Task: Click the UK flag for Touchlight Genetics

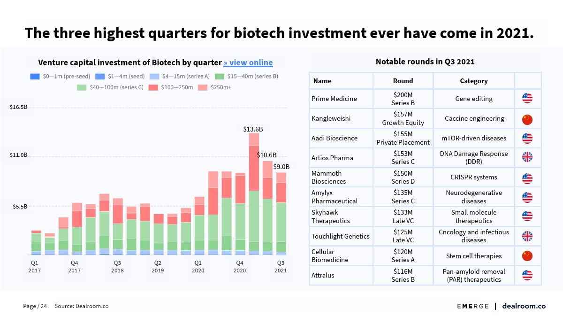Action: 527,236
